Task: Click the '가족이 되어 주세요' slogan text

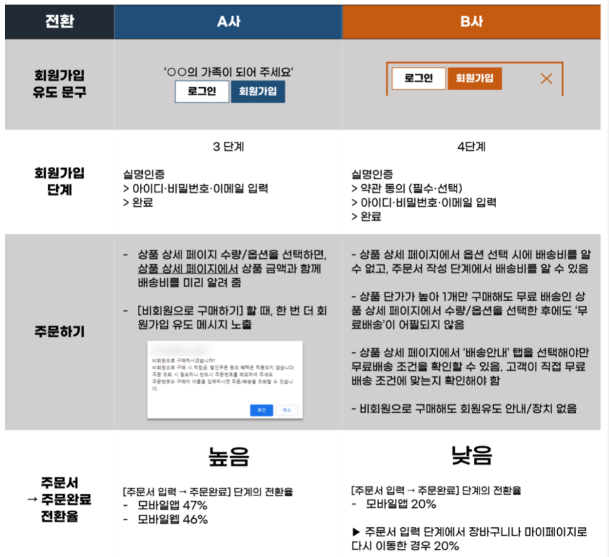Action: 229,70
